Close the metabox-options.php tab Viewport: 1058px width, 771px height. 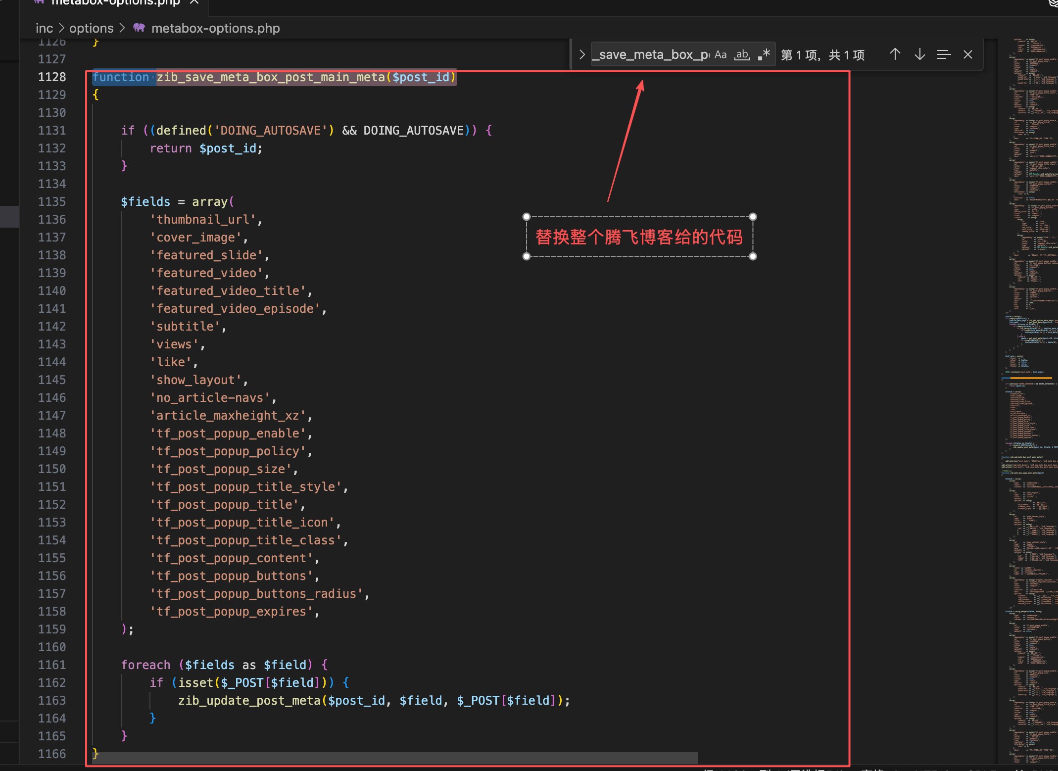point(194,2)
